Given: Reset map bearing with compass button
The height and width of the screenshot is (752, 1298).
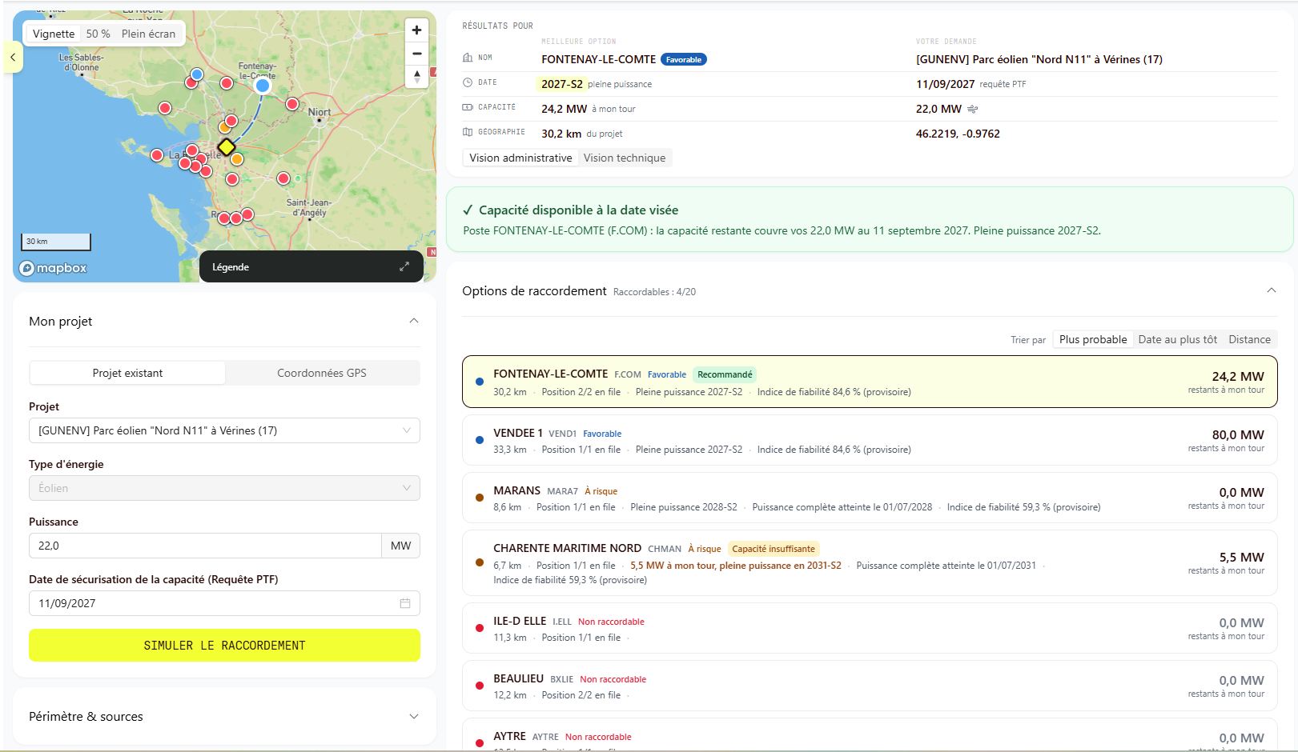Looking at the screenshot, I should [416, 77].
